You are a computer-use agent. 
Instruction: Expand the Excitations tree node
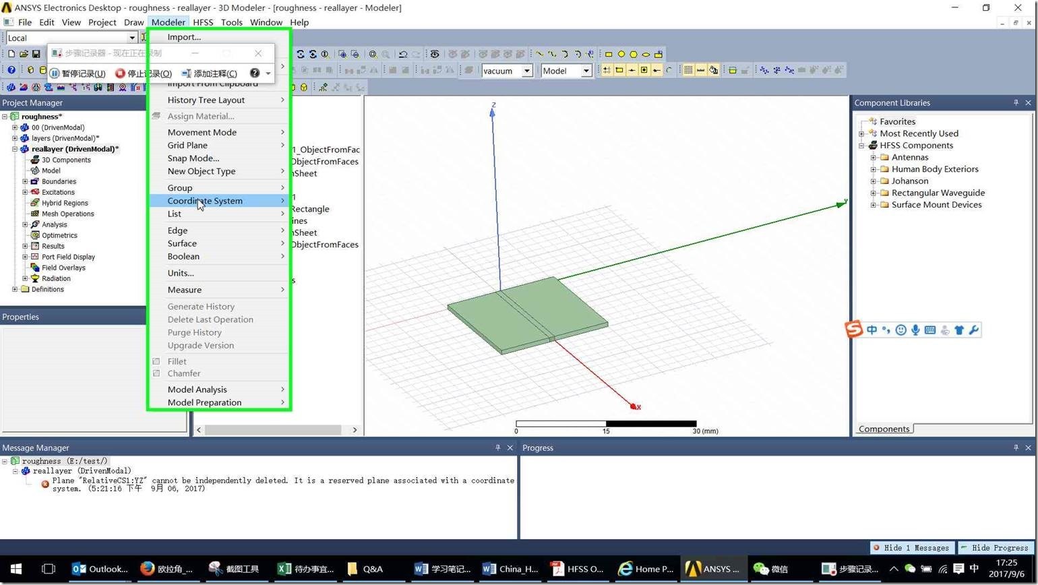25,192
